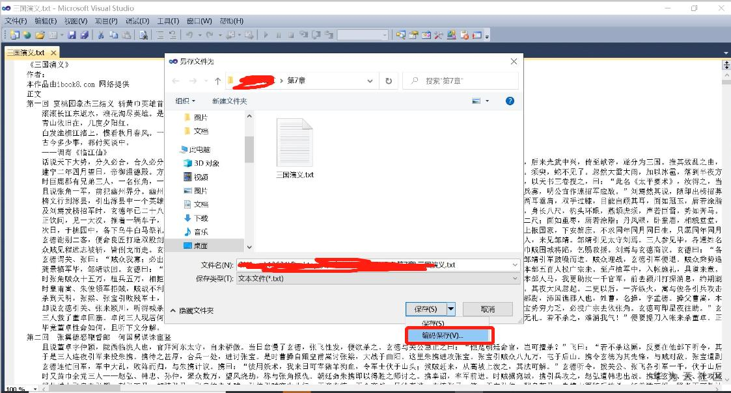This screenshot has height=393, width=731.
Task: Click the Break All pause icon
Action: point(279,35)
